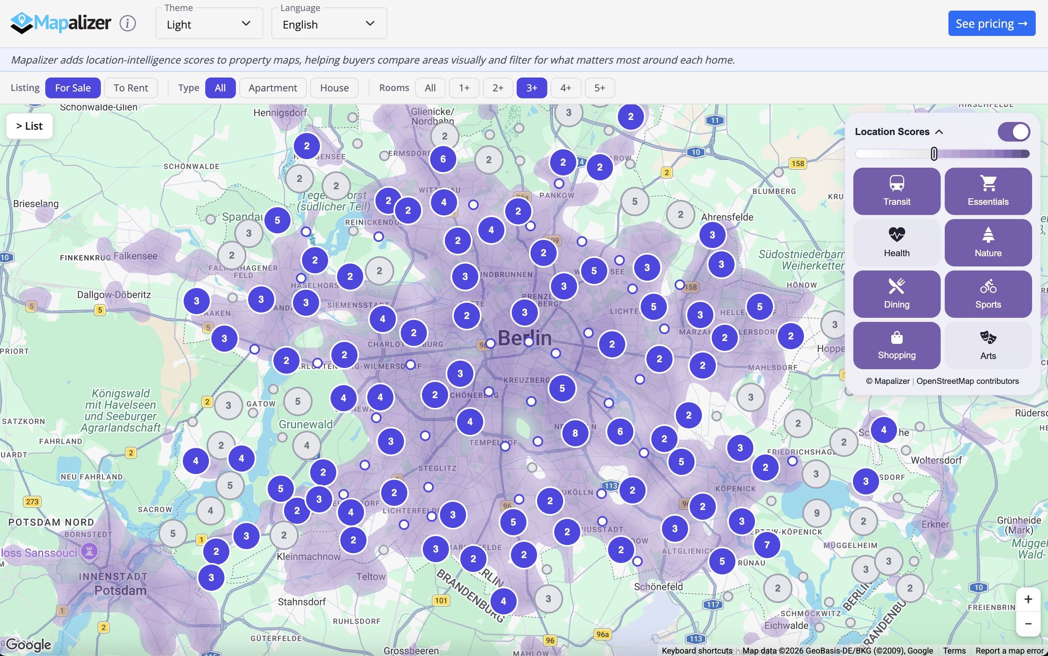Click the location score threshold slider handle
Viewport: 1048px width, 656px height.
(934, 153)
